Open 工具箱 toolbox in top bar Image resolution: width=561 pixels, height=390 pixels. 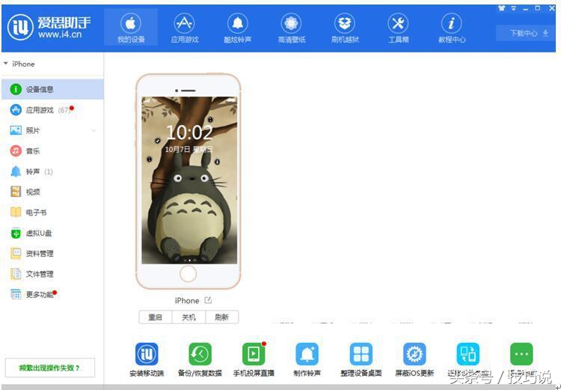pyautogui.click(x=398, y=28)
